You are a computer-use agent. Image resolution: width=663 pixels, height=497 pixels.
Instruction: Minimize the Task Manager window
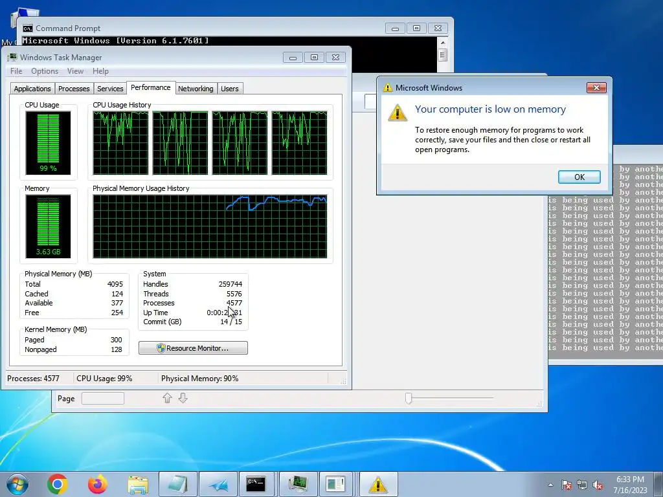coord(293,58)
